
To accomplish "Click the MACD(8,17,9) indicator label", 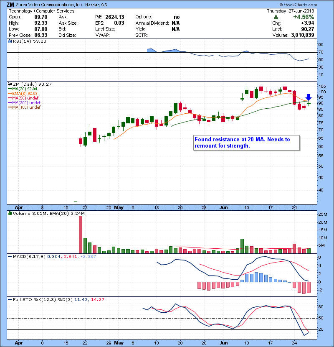I will [29, 257].
